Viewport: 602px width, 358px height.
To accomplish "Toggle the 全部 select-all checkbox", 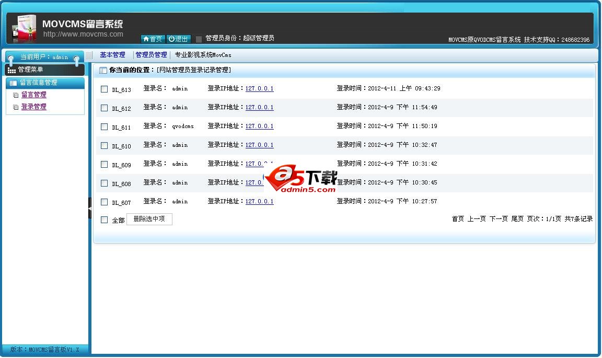I will click(x=104, y=220).
